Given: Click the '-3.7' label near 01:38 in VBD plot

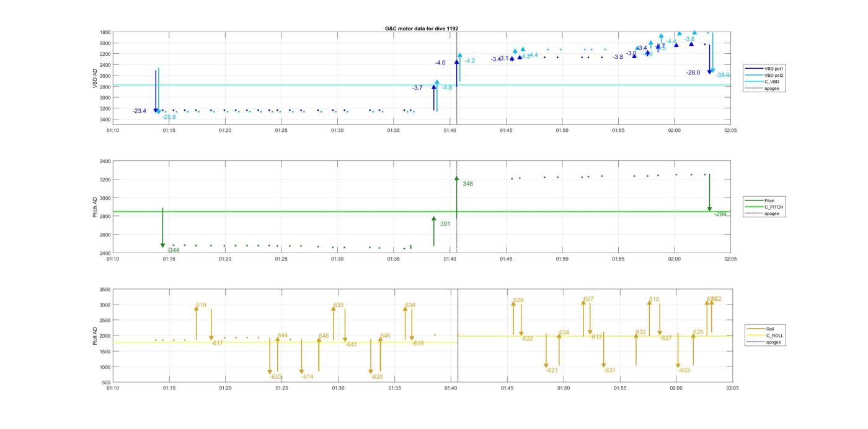Looking at the screenshot, I should [x=417, y=88].
